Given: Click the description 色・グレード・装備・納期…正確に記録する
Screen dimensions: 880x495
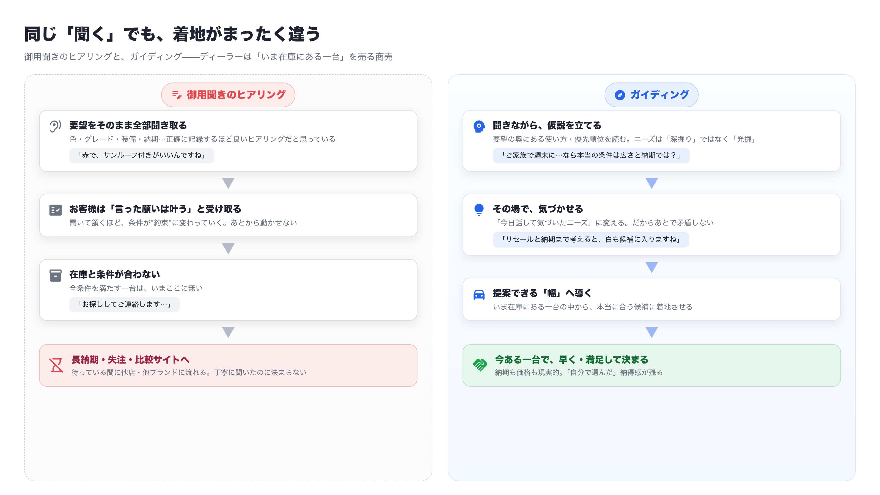Looking at the screenshot, I should [x=203, y=139].
